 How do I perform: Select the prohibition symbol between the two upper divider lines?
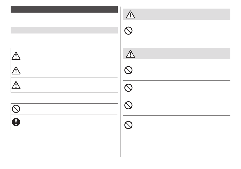click(x=128, y=88)
